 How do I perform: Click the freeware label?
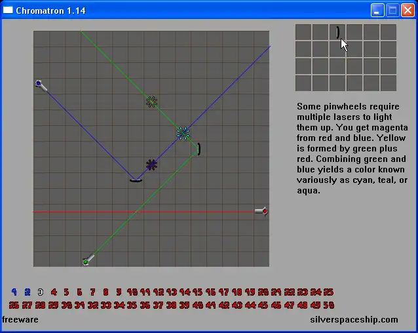click(x=20, y=320)
